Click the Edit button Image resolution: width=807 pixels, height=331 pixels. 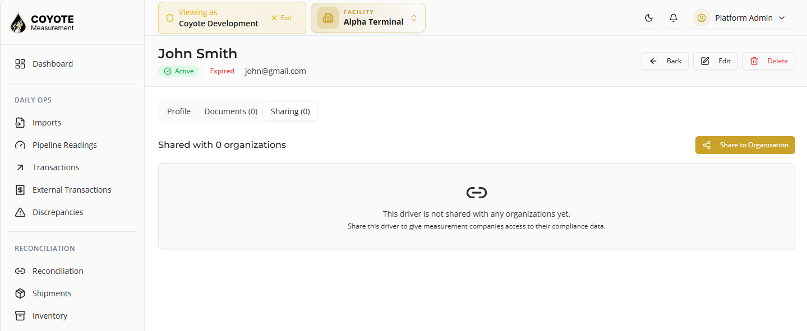point(716,61)
